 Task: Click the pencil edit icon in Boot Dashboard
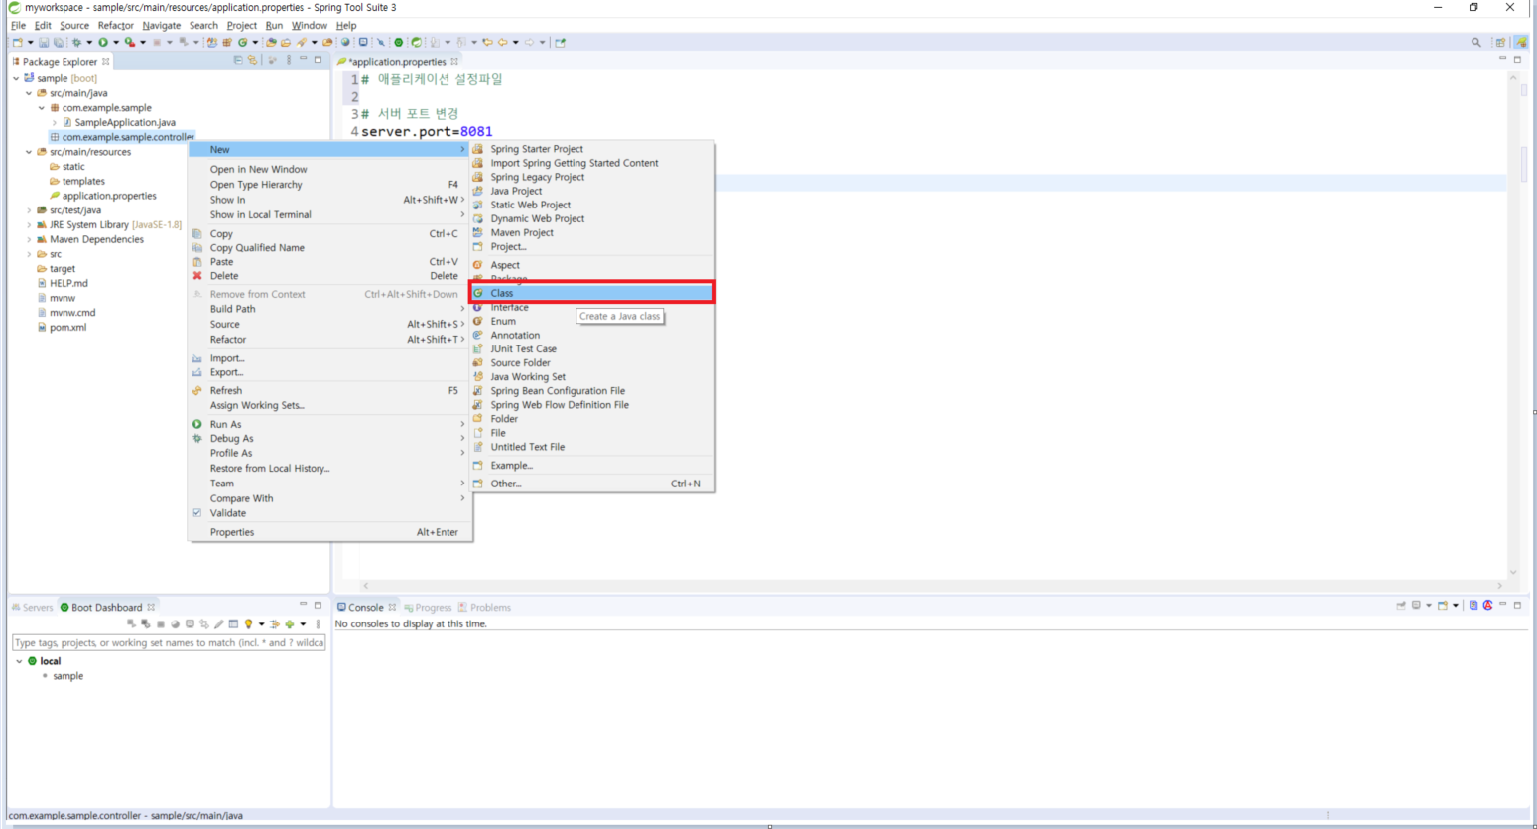(219, 624)
